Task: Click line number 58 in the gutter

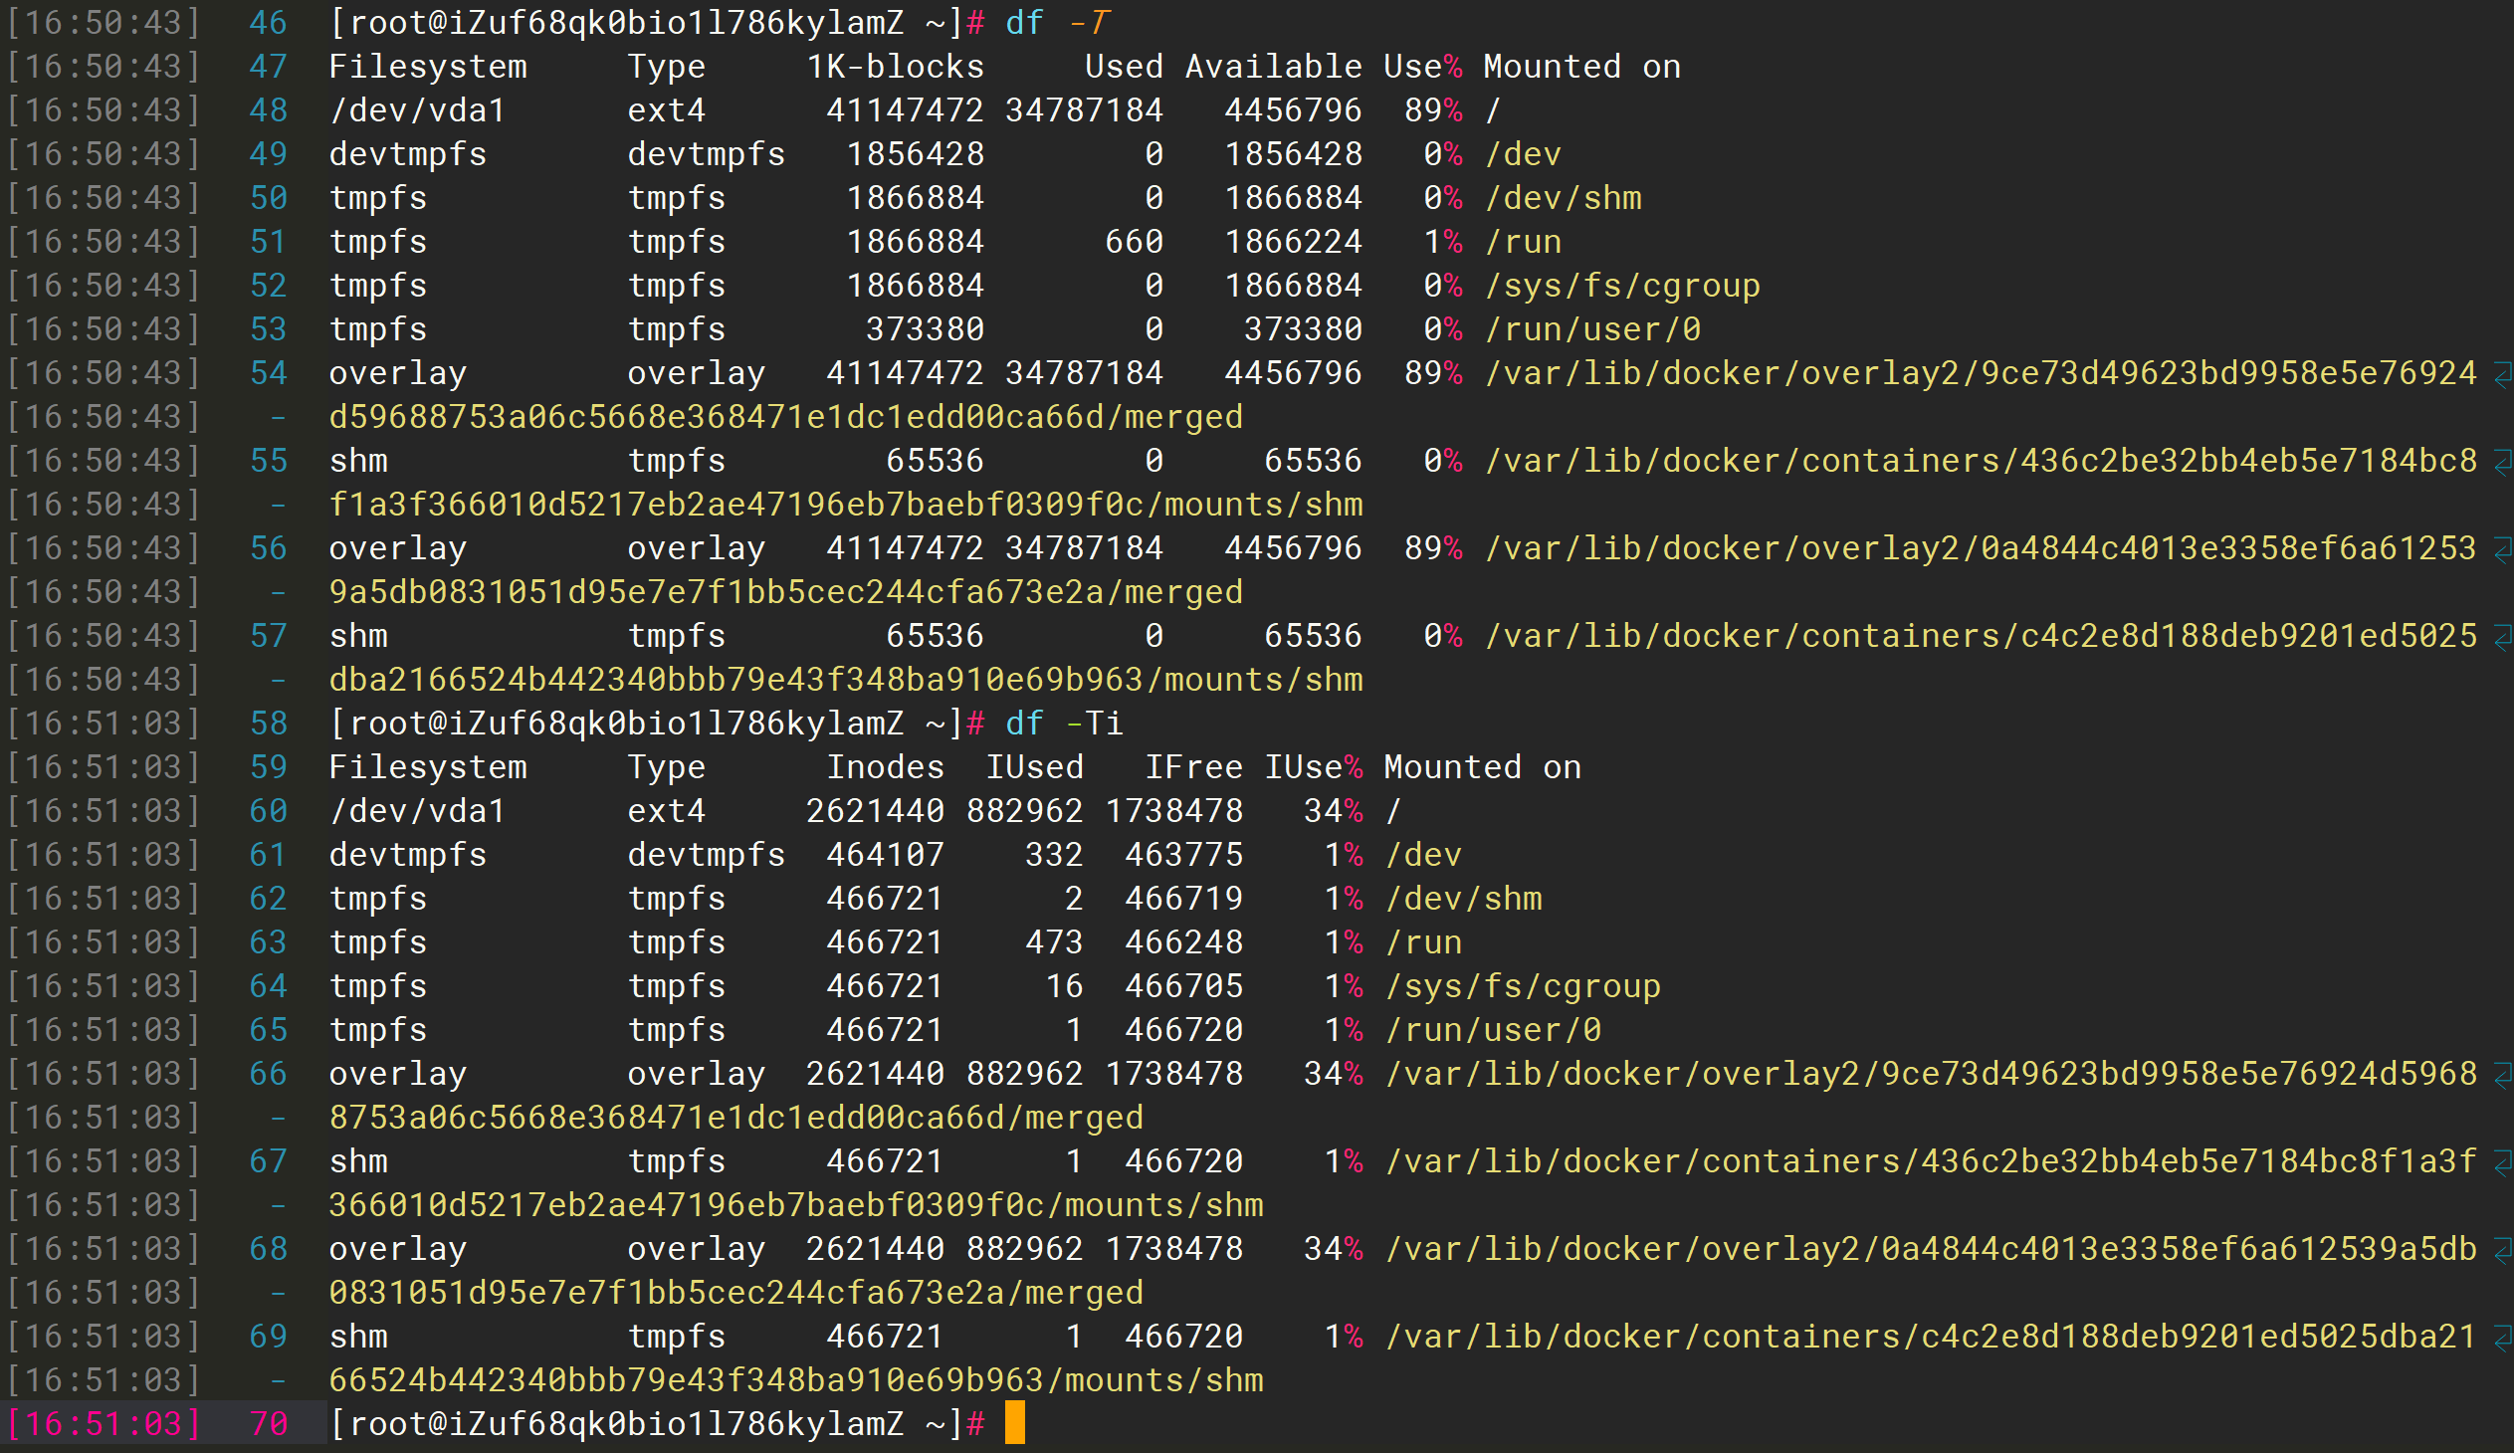Action: 269,723
